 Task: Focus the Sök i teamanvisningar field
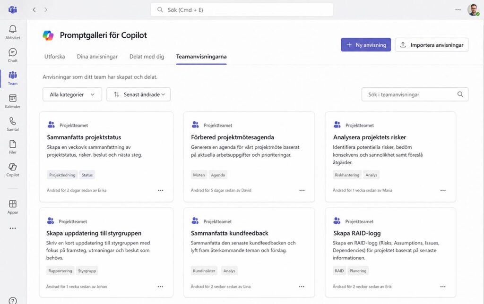pos(415,94)
